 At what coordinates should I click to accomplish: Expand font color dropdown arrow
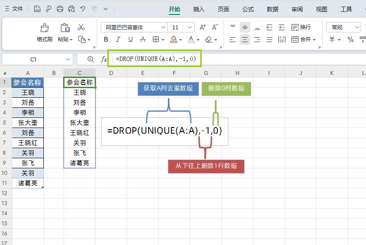click(x=198, y=40)
